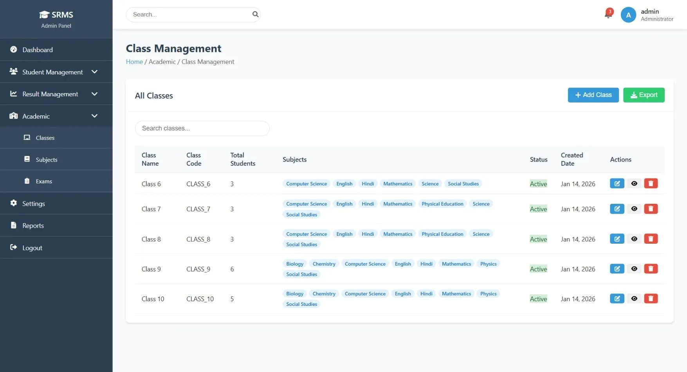The image size is (687, 372).
Task: Collapse the Academic section
Action: coord(94,116)
